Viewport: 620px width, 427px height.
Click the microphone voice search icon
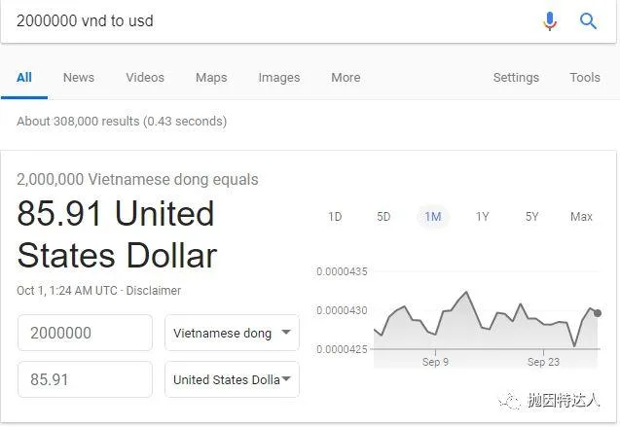550,21
